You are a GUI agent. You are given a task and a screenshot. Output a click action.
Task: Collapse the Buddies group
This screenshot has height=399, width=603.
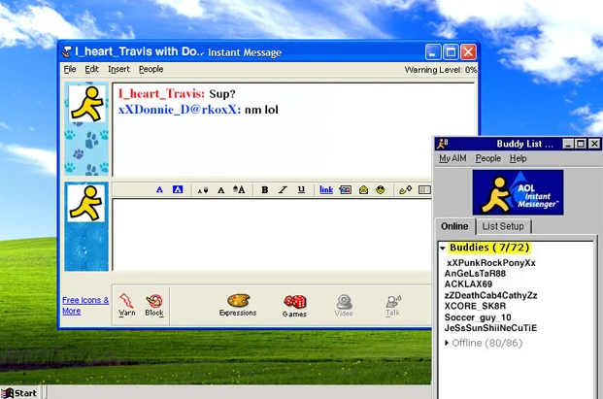click(x=443, y=249)
